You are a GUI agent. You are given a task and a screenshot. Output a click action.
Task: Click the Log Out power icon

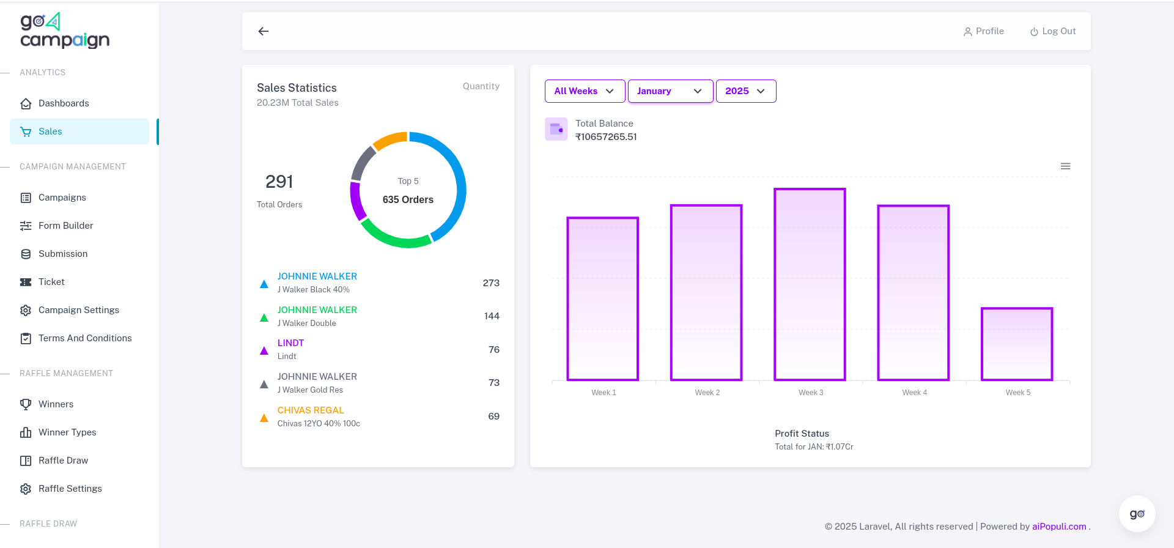tap(1034, 32)
